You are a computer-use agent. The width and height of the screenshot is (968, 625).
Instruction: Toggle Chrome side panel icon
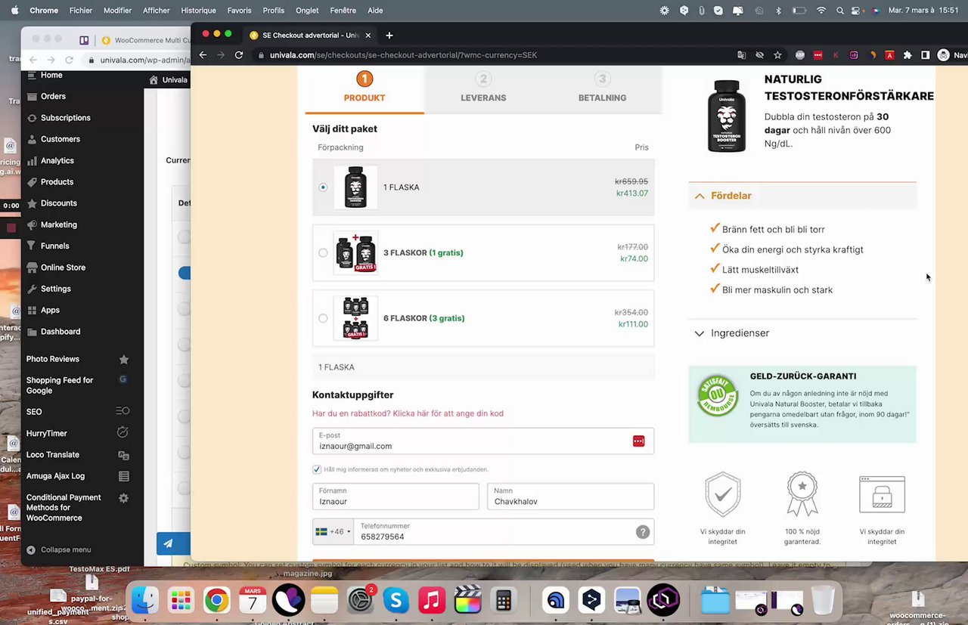point(925,55)
